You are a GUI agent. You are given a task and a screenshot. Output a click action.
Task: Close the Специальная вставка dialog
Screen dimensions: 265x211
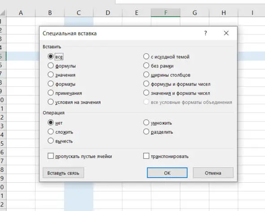(226, 33)
